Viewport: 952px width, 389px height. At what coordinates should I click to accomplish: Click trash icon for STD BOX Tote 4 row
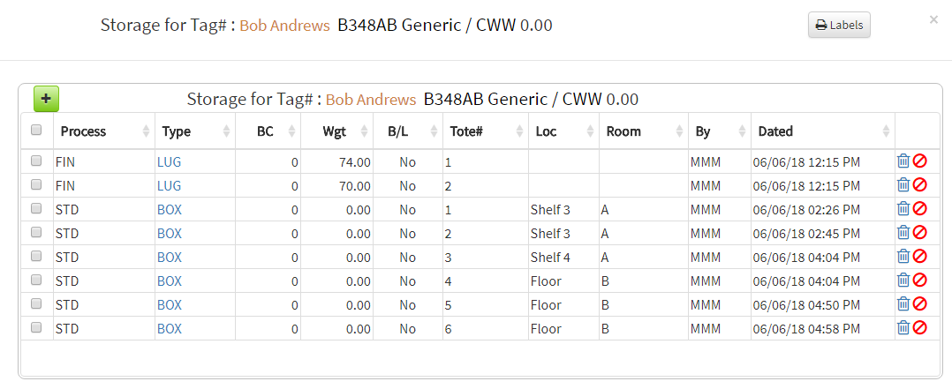tap(903, 281)
